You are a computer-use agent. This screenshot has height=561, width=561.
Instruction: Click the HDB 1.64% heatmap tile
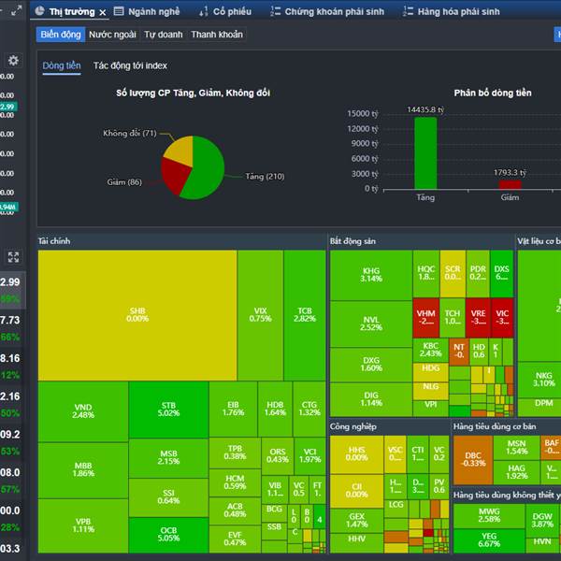tap(275, 409)
